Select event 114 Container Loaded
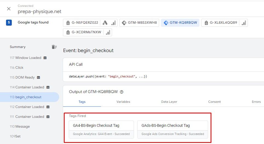264x144 pixels. [x=27, y=87]
